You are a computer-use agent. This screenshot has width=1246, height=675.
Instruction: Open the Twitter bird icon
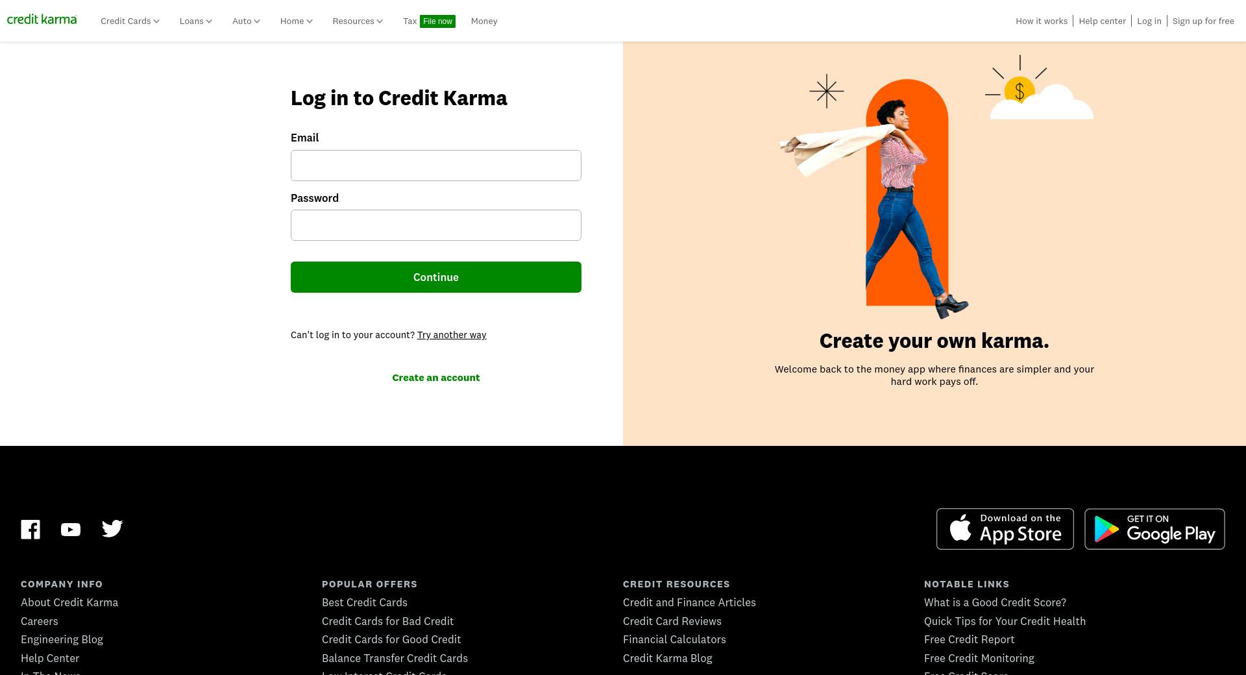coord(112,528)
